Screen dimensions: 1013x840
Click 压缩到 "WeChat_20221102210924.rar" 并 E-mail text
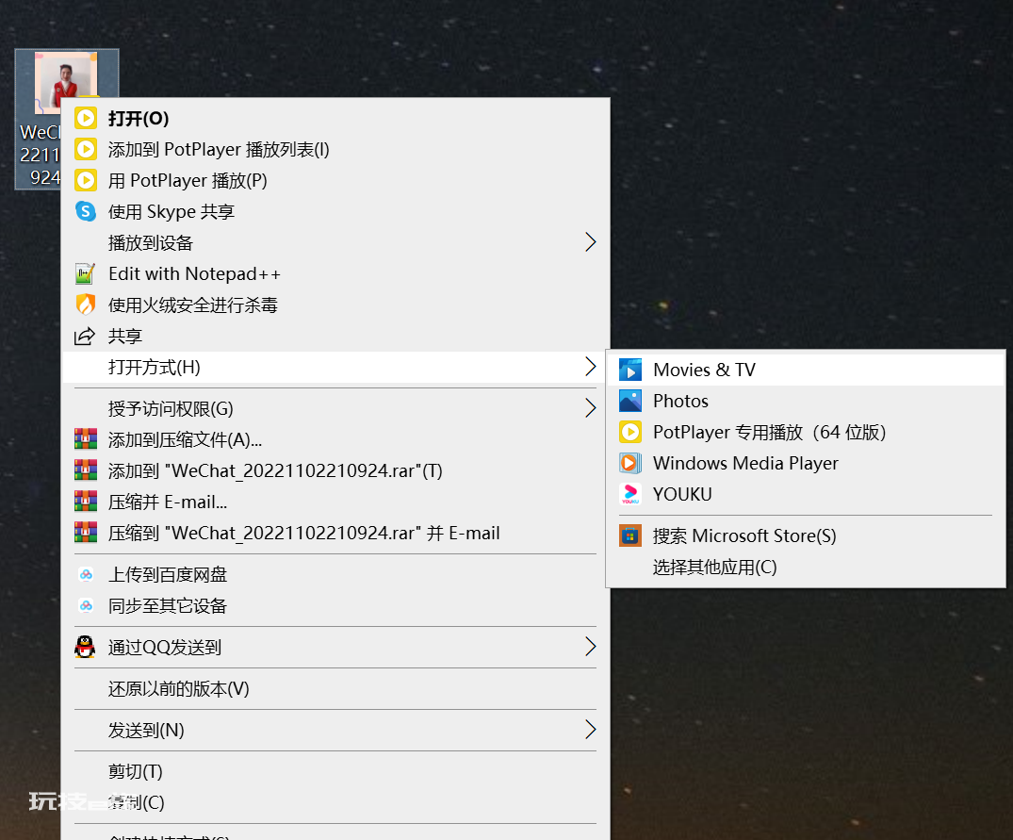click(x=303, y=533)
